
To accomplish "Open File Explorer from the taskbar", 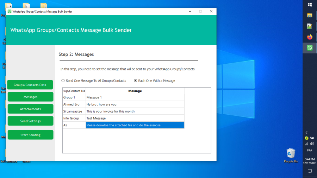I will (x=310, y=15).
